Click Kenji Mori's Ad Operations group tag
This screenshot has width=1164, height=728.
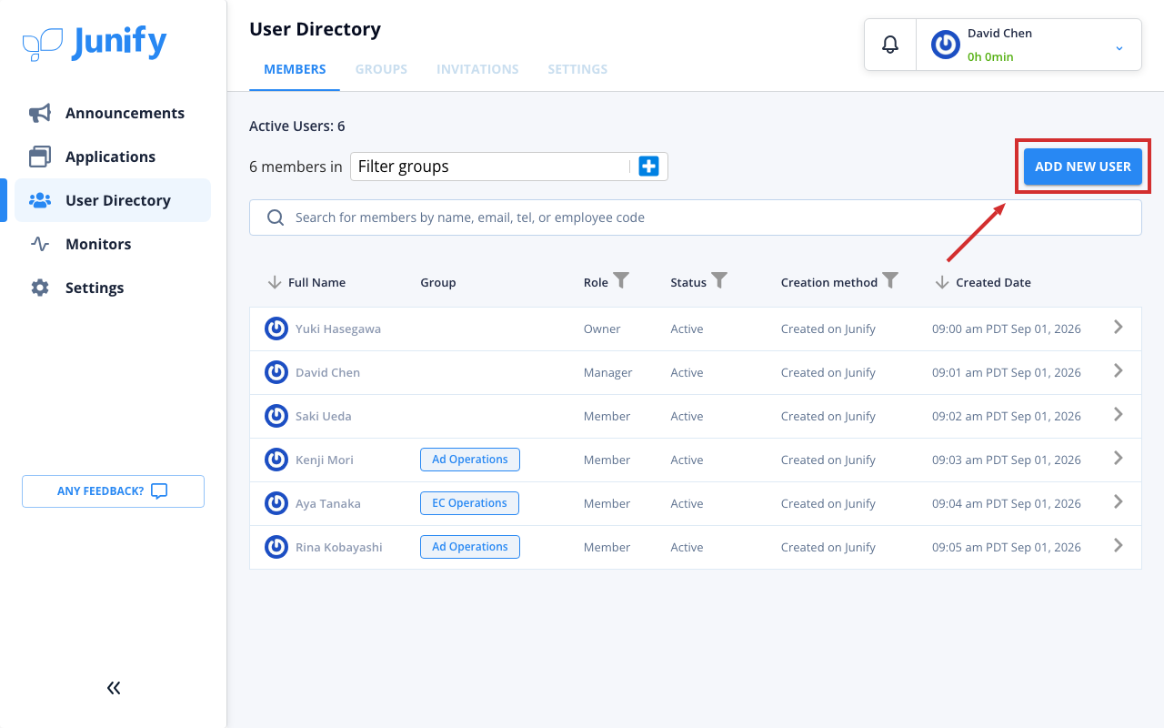[470, 460]
